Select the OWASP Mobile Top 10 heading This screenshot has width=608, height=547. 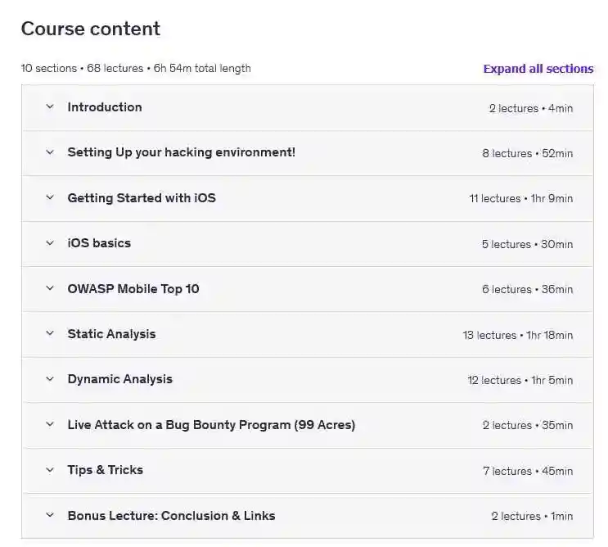pos(133,289)
